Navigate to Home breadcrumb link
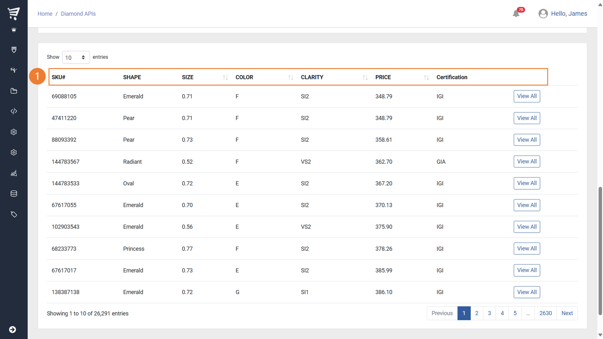The height and width of the screenshot is (339, 603). click(45, 14)
